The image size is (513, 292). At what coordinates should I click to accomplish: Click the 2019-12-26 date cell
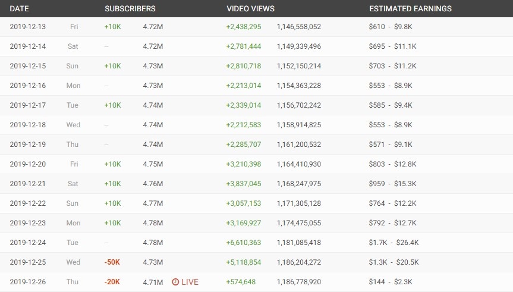click(x=28, y=282)
